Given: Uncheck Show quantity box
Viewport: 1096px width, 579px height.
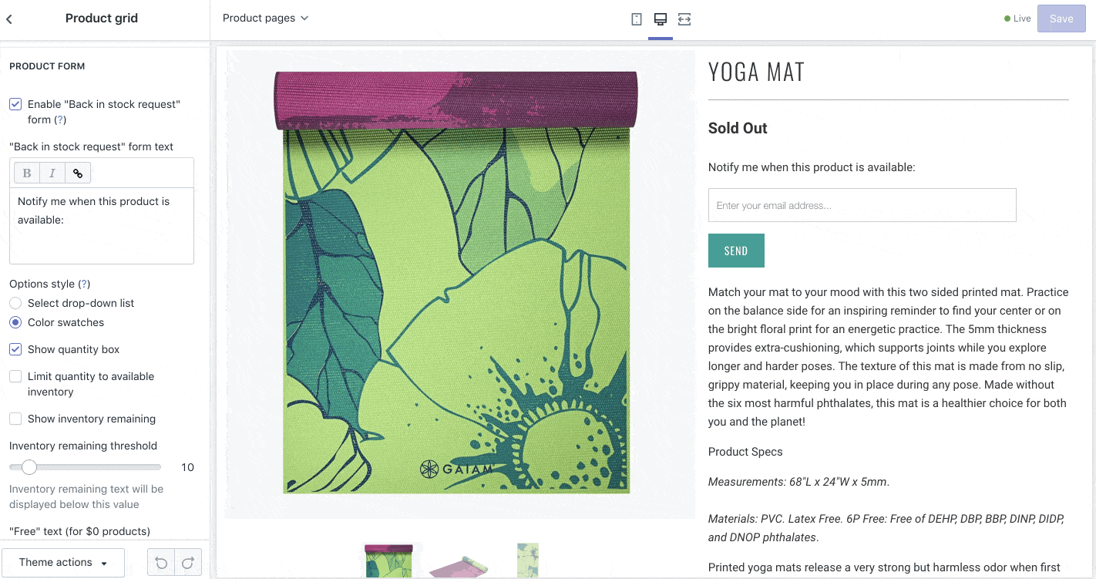Looking at the screenshot, I should [15, 349].
